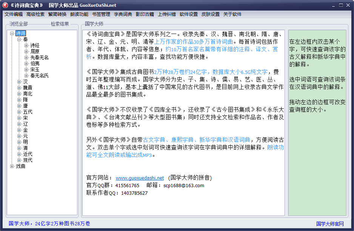
Task: Expand the 魏晋 dynasty node
Action: (x=19, y=88)
